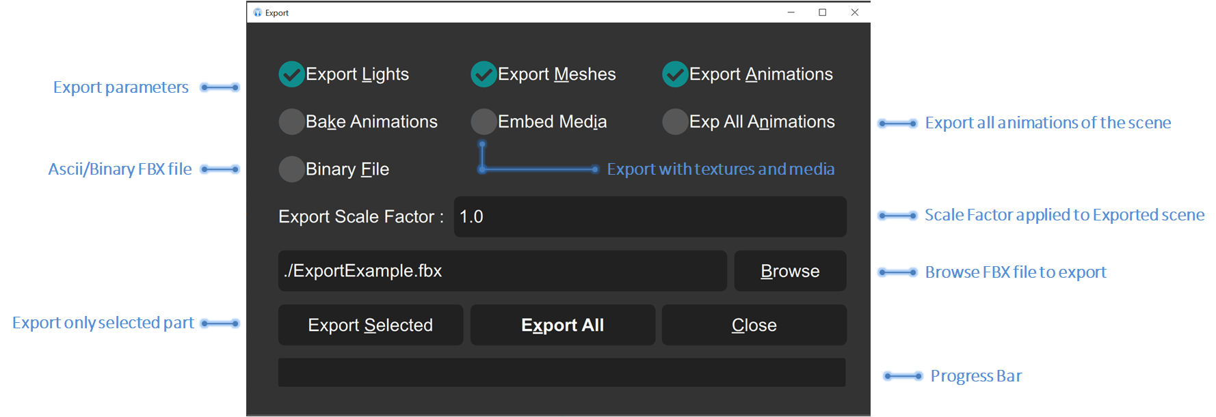Click the Browse button
Screen dimensions: 1216x417
point(790,271)
